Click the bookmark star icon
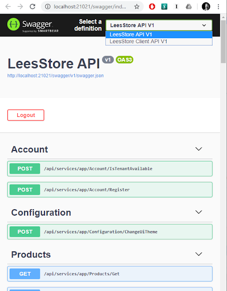Viewport: 227px width, 291px height. click(x=137, y=7)
